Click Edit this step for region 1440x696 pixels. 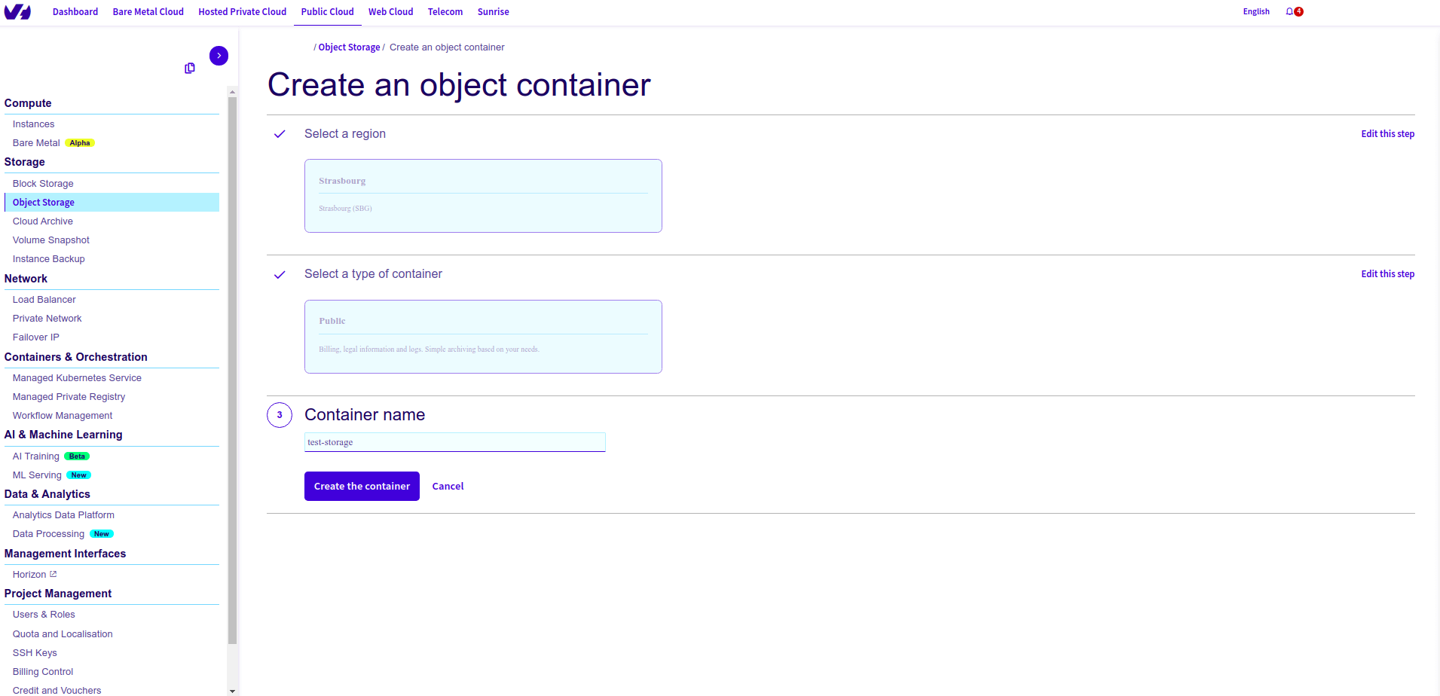(1387, 134)
